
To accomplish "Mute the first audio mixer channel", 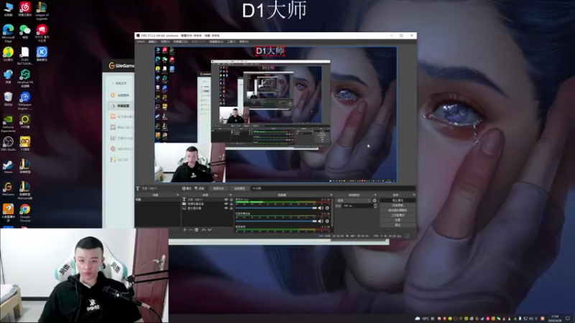I will click(321, 208).
